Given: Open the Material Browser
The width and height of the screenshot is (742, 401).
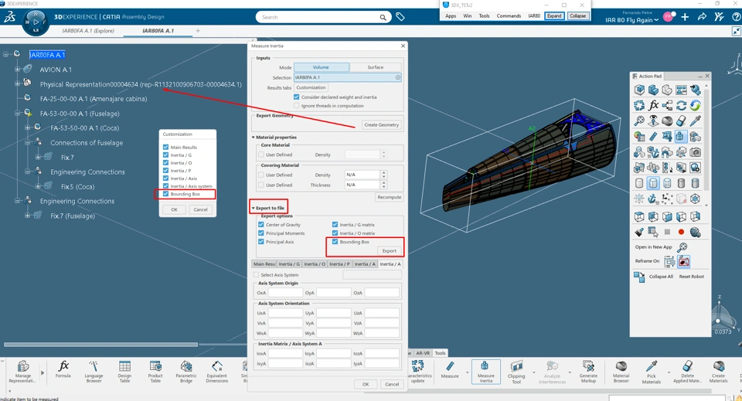Looking at the screenshot, I should [x=621, y=372].
